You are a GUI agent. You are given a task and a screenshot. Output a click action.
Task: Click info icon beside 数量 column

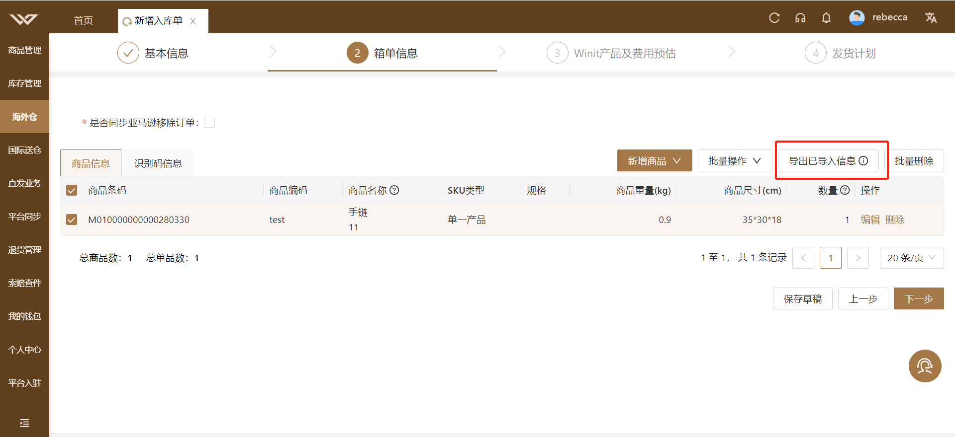[x=845, y=190]
